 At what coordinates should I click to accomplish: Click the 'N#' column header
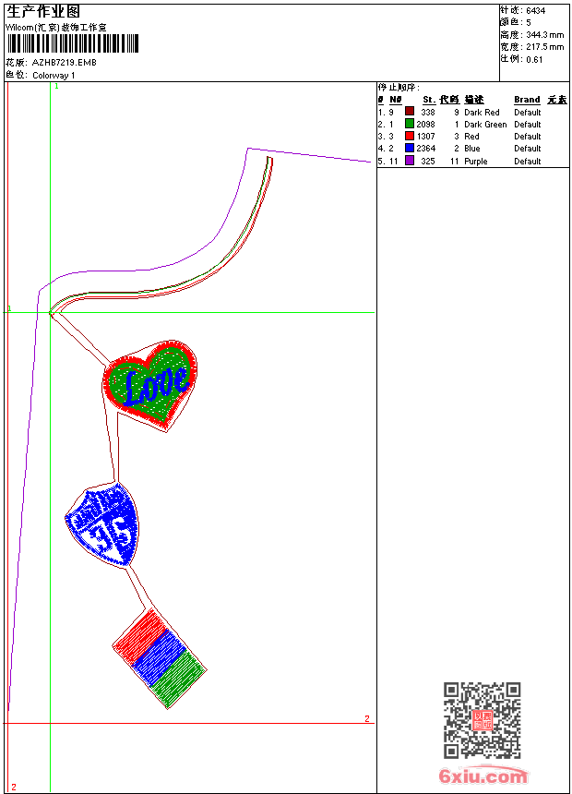coord(396,100)
